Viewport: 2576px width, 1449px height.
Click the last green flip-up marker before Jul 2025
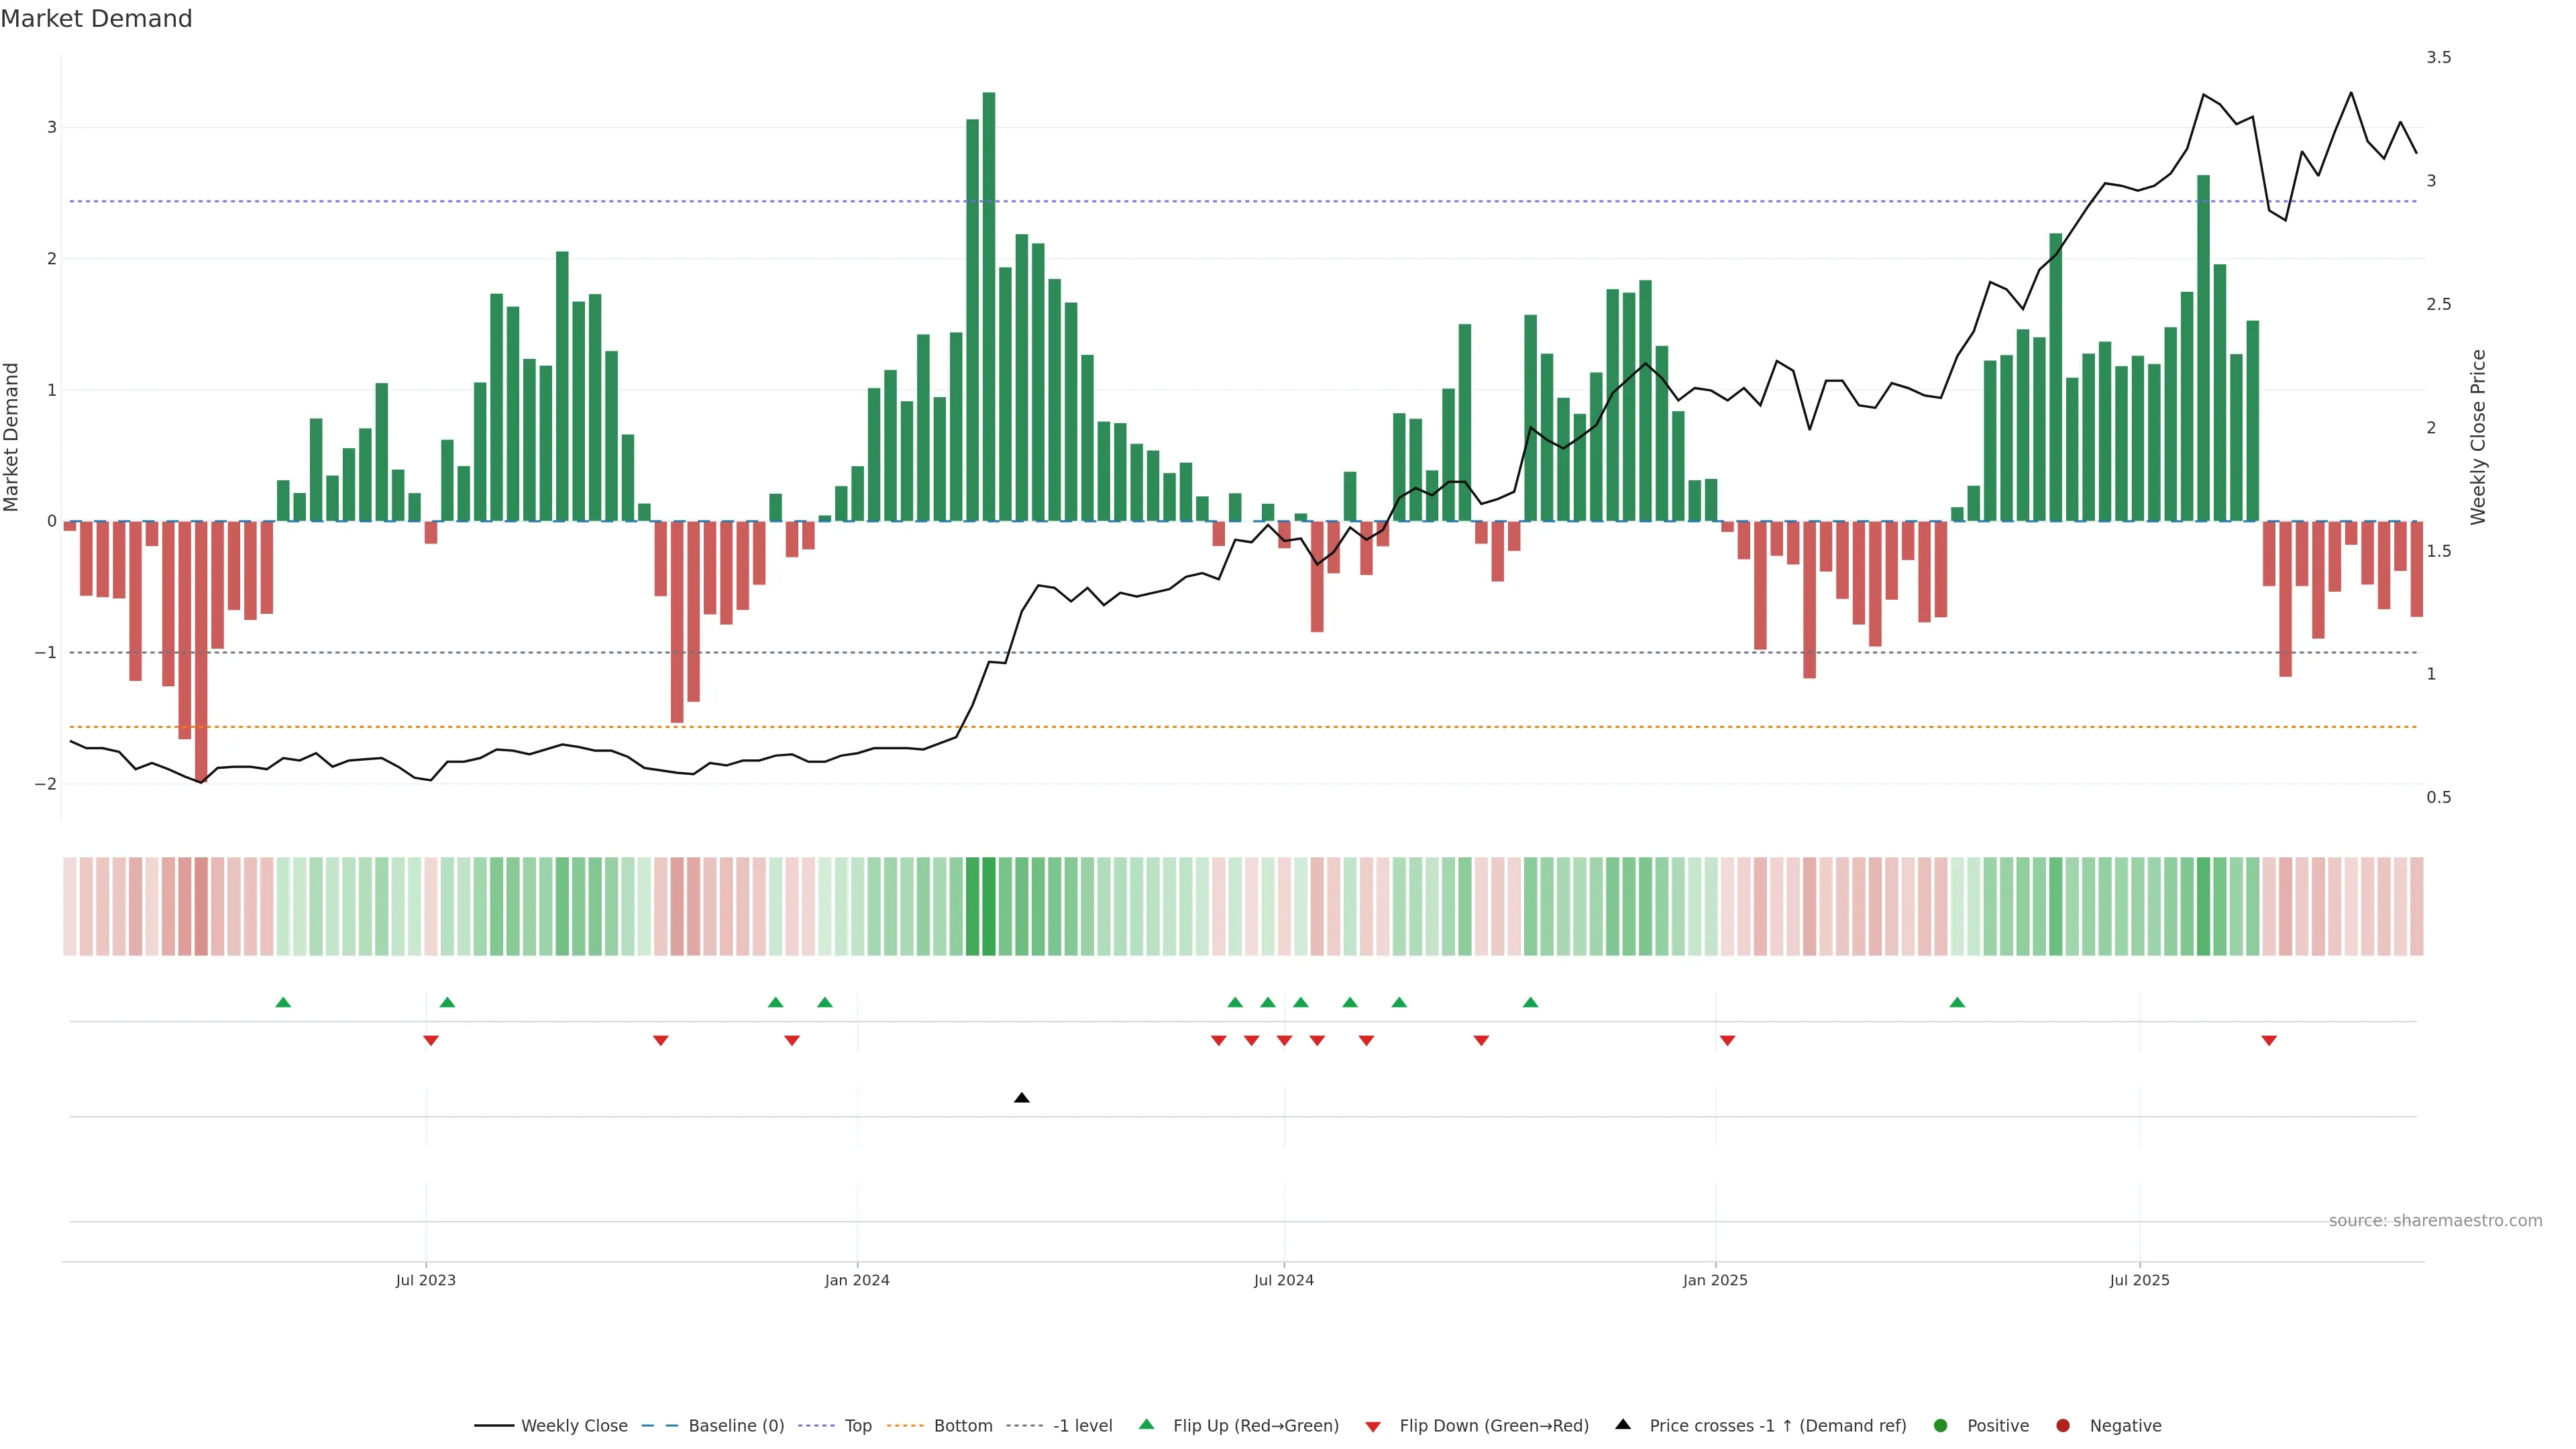coord(1956,1002)
